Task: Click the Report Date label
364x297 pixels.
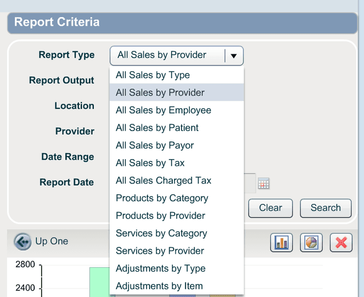Action: click(x=67, y=182)
